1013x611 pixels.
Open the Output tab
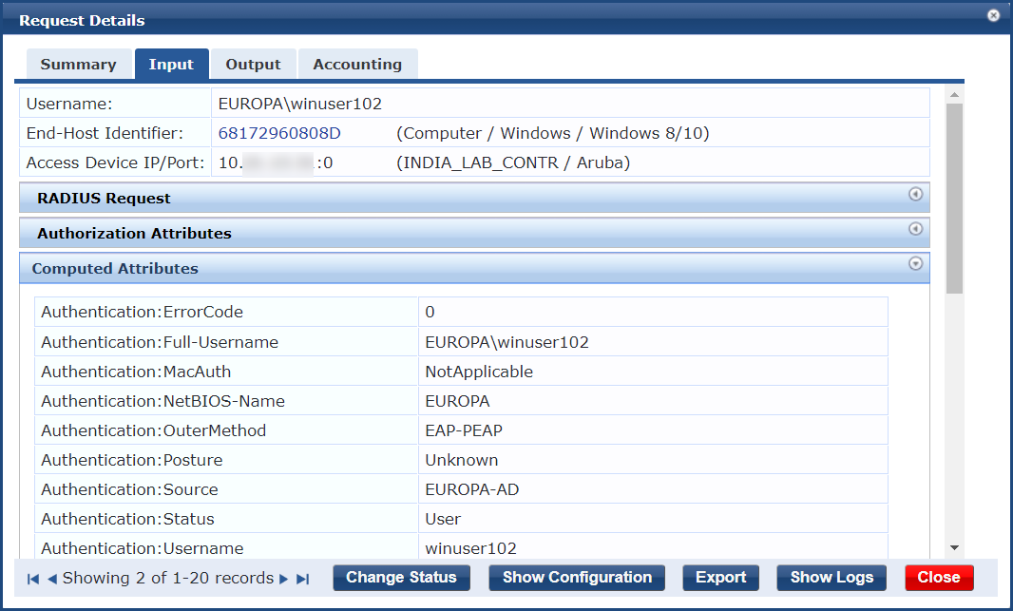coord(253,64)
